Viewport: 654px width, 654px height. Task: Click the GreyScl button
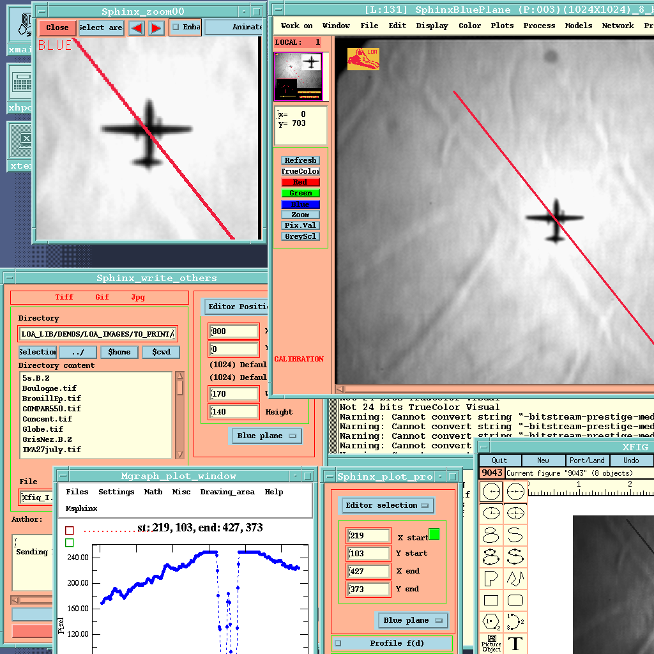coord(300,236)
